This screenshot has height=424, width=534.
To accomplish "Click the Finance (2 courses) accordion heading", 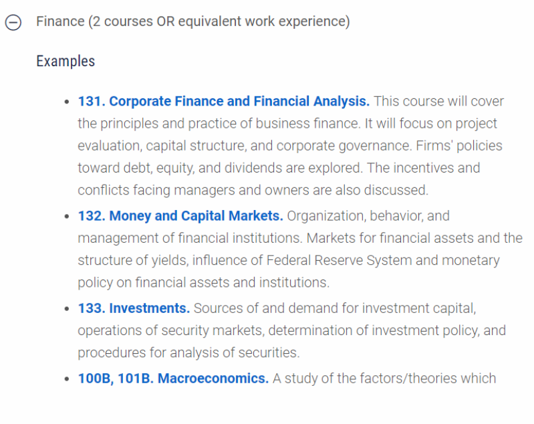I will (x=192, y=21).
